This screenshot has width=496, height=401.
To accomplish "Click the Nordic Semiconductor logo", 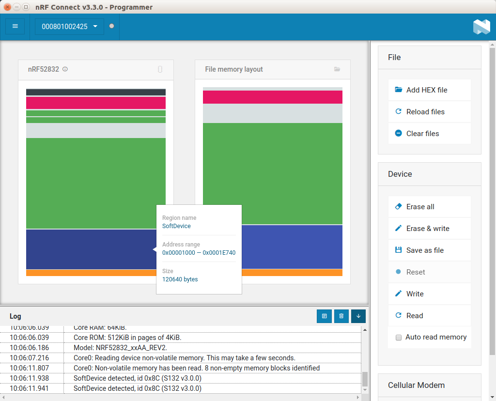I will coord(481,27).
